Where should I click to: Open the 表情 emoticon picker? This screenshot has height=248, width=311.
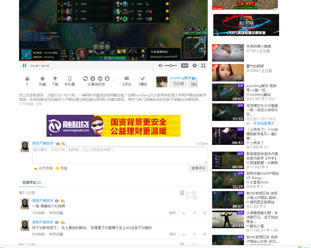[61, 168]
